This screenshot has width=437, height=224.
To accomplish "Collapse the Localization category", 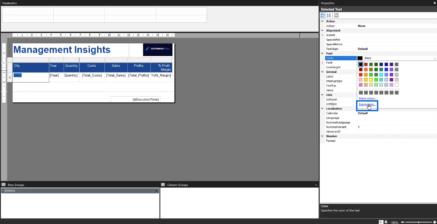I will coord(322,108).
